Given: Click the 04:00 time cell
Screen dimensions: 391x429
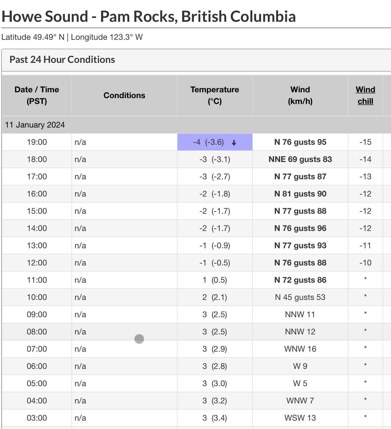Looking at the screenshot, I should (37, 401).
